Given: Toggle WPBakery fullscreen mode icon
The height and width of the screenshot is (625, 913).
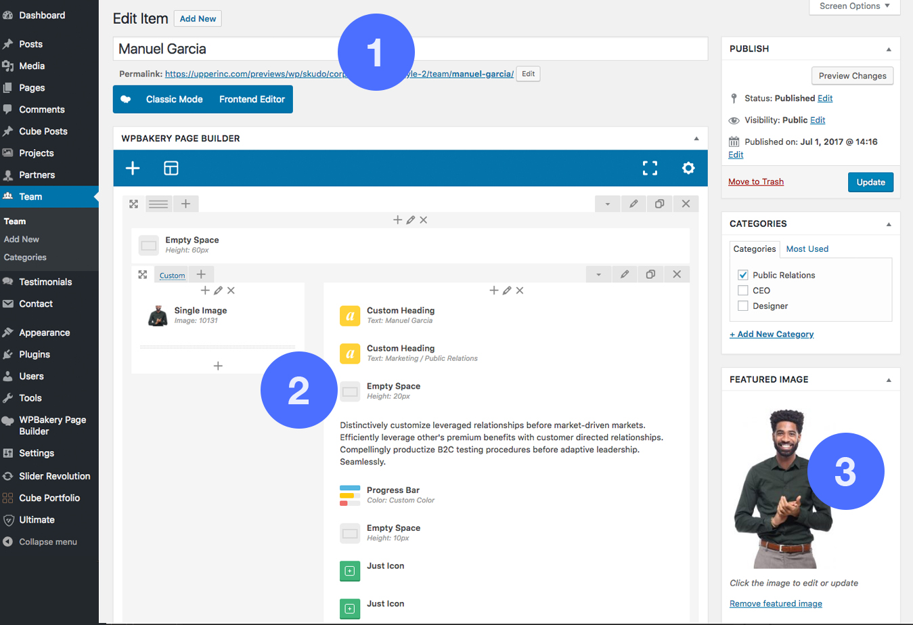Looking at the screenshot, I should click(x=650, y=168).
